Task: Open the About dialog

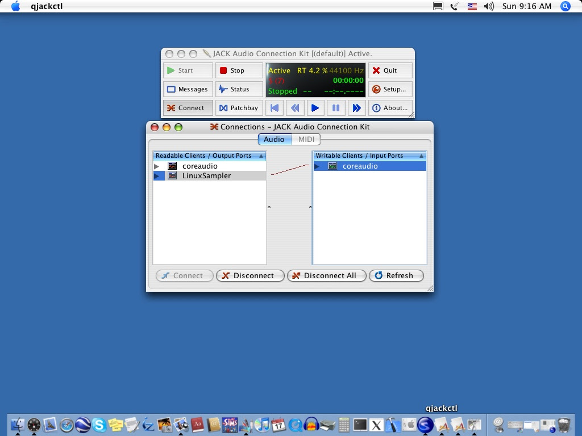Action: tap(390, 108)
